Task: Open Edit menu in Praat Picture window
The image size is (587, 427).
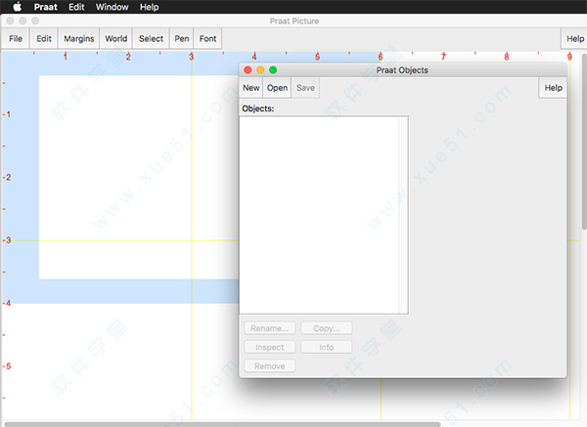Action: click(x=44, y=38)
